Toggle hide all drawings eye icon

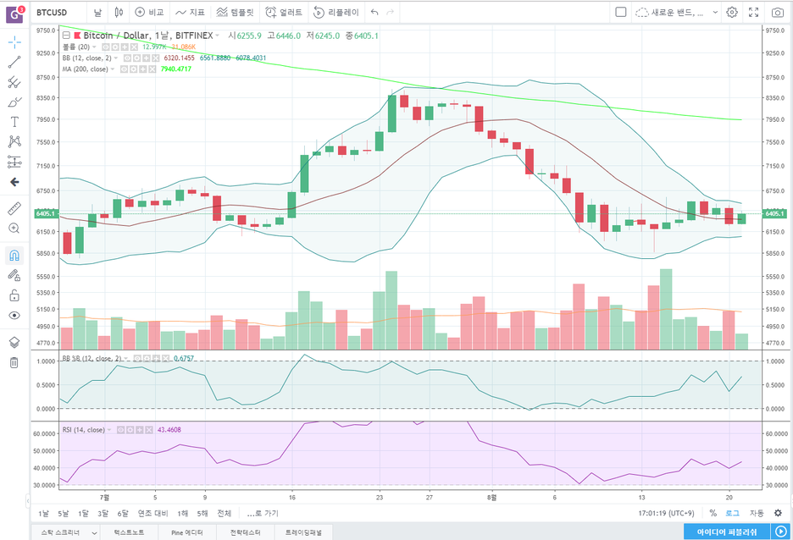(14, 316)
